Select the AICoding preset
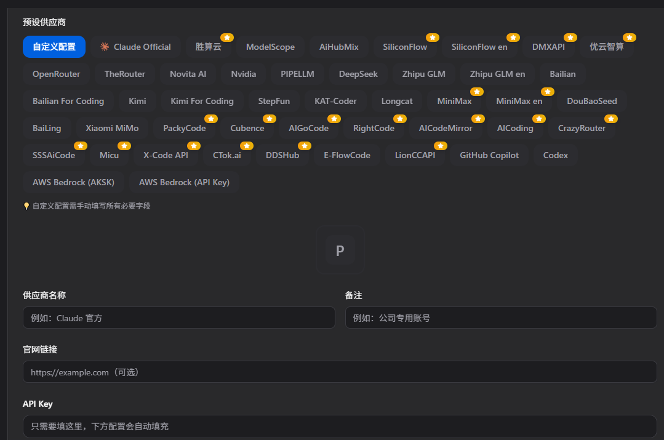 coord(515,128)
